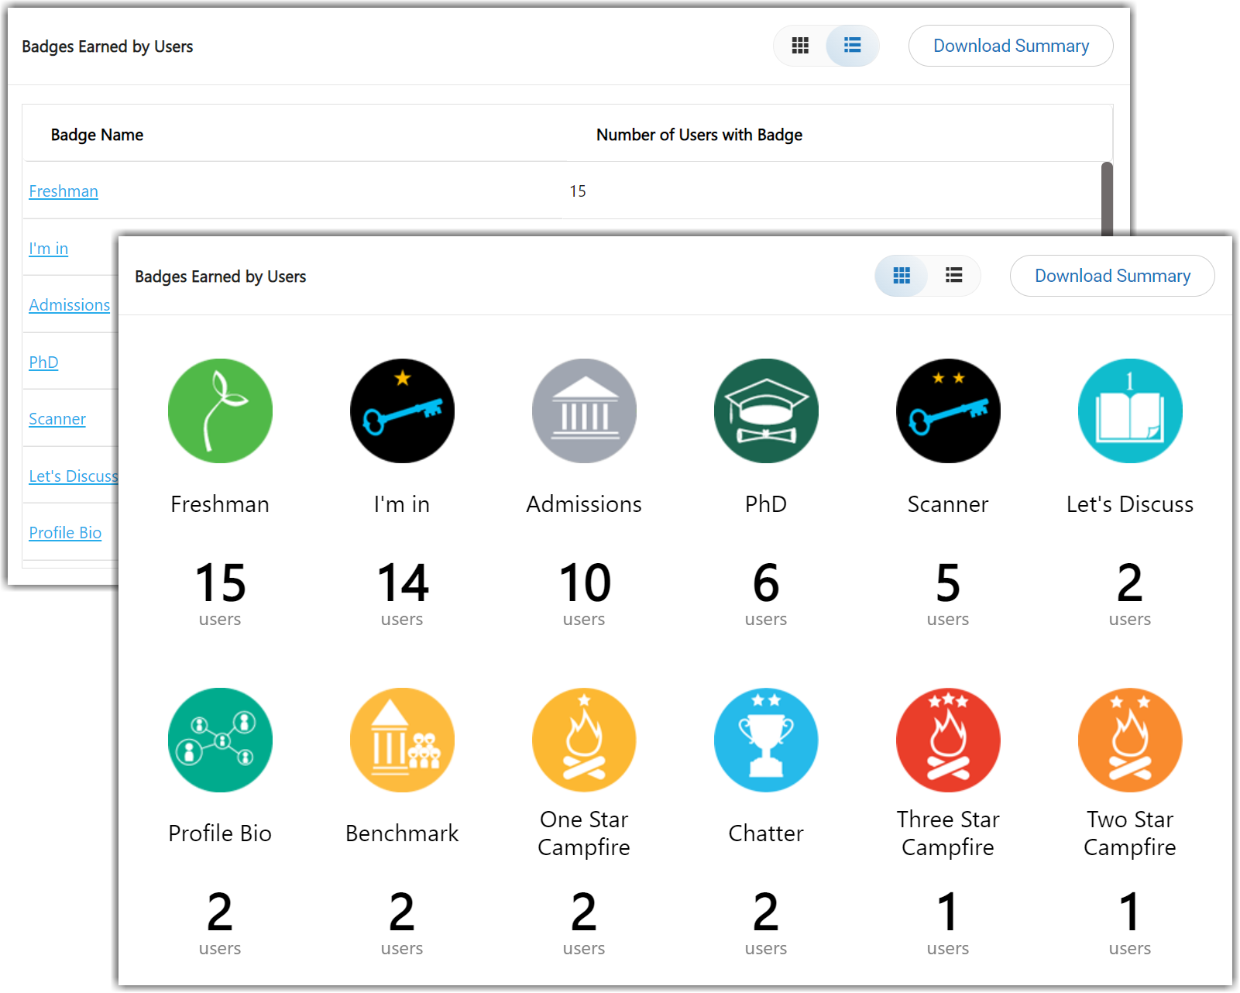Open the Scanner link in the table

(57, 419)
